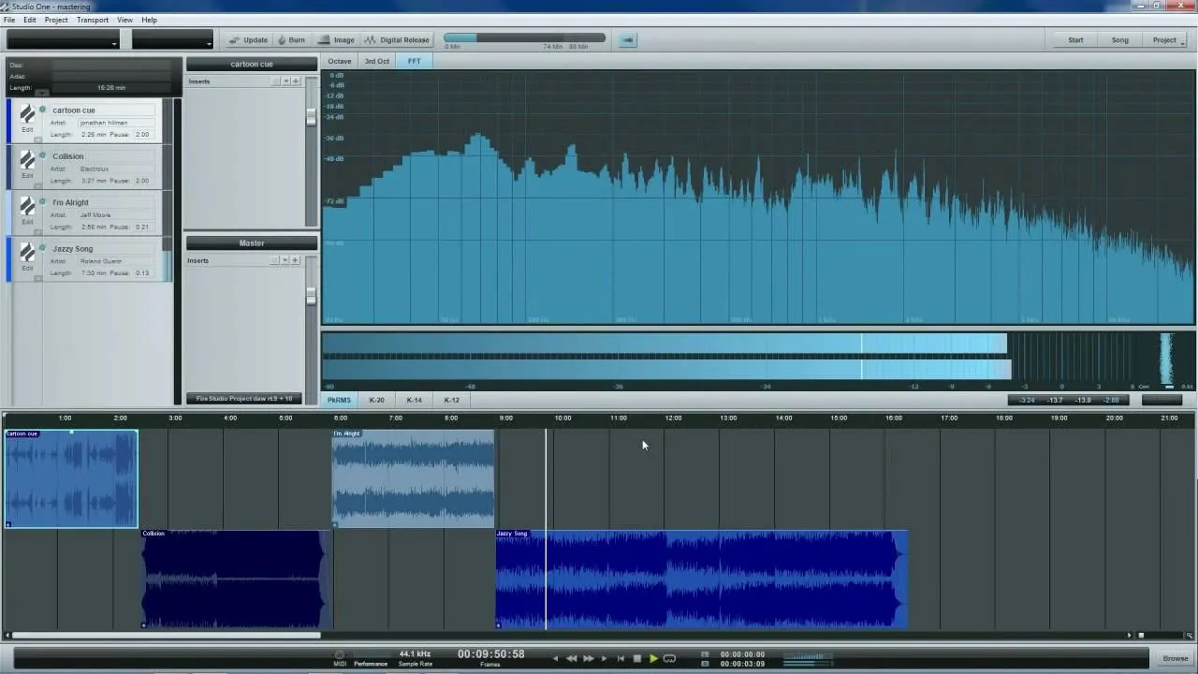
Task: Toggle the Master Inserts activate box
Action: [276, 260]
